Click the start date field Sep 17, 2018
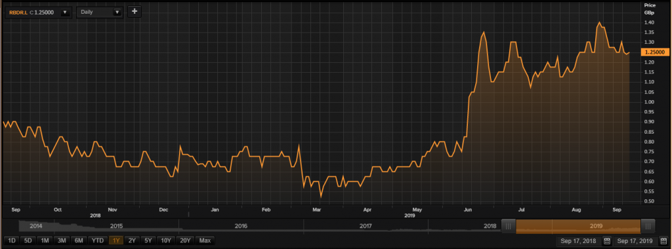The width and height of the screenshot is (672, 249). click(579, 241)
